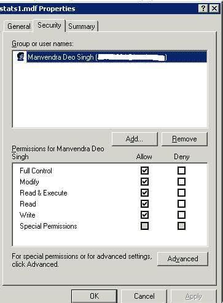Click the question mark help icon

pyautogui.click(x=203, y=9)
